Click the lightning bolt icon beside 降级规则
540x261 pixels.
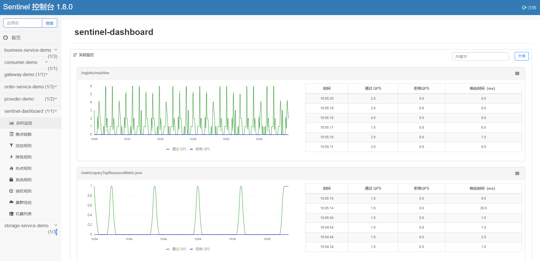point(11,157)
